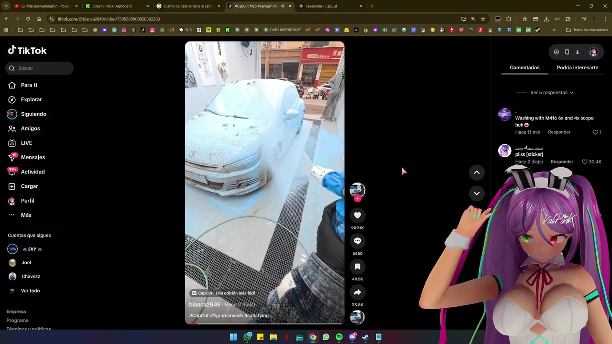
Task: Open the CapCut editing promo label
Action: 223,293
